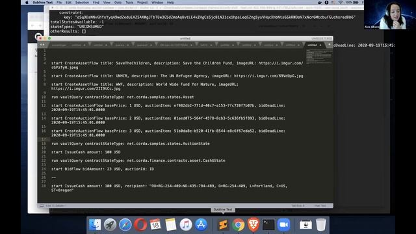Open App Store in dock
416x234 pixels.
click(x=201, y=224)
